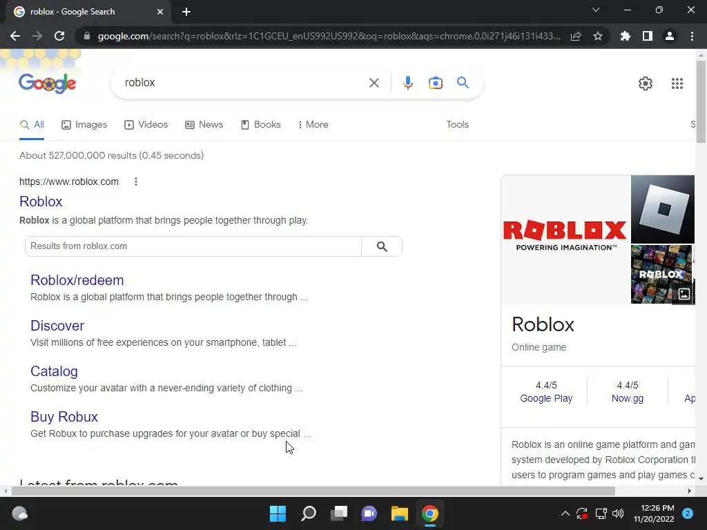The width and height of the screenshot is (707, 530).
Task: Switch to Videos results tab
Action: click(146, 125)
